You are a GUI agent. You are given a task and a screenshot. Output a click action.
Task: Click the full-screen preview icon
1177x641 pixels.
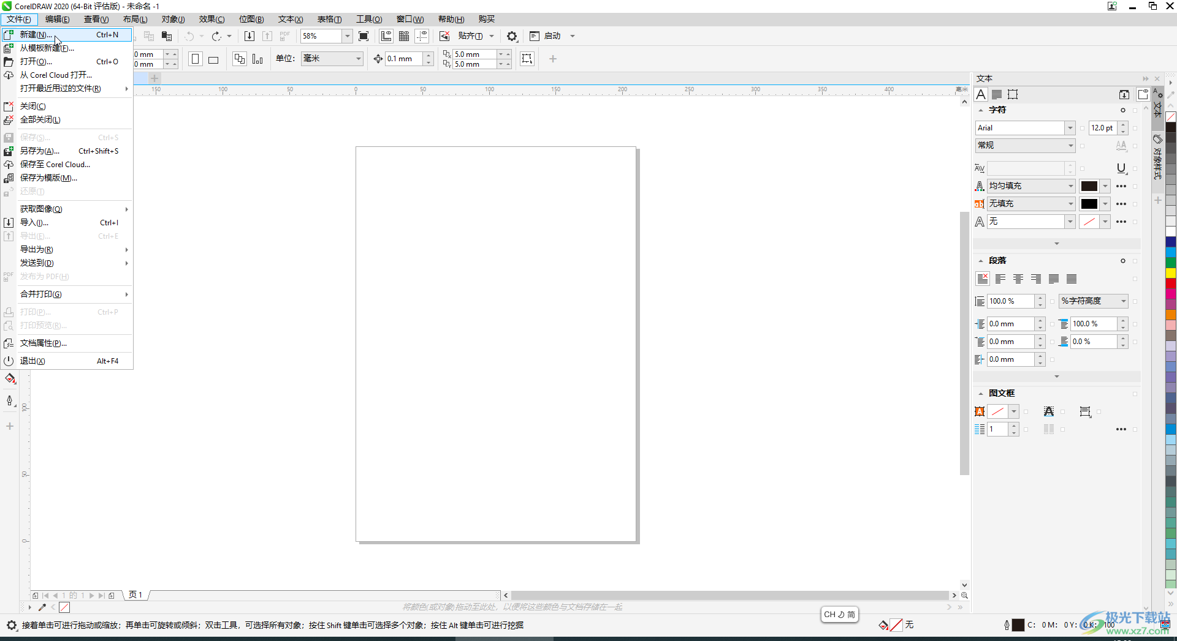pos(364,36)
